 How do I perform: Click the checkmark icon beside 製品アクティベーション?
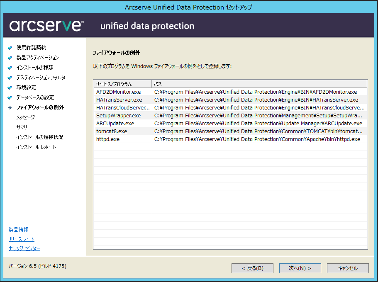pos(10,58)
